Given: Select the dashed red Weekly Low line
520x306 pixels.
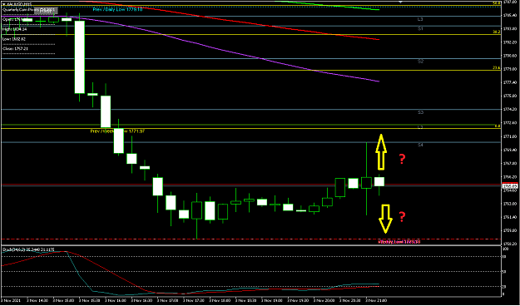Looking at the screenshot, I should [x=250, y=239].
